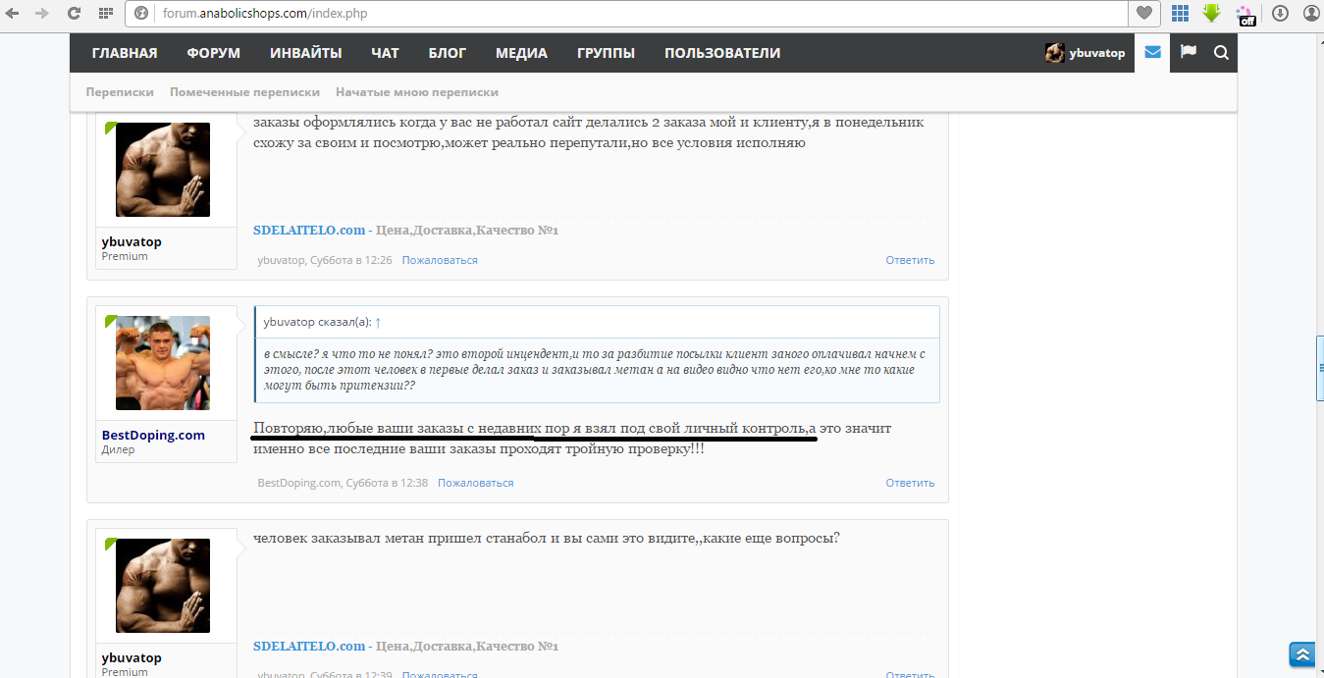
Task: Switch to Помеченные переписки tab
Action: (x=244, y=92)
